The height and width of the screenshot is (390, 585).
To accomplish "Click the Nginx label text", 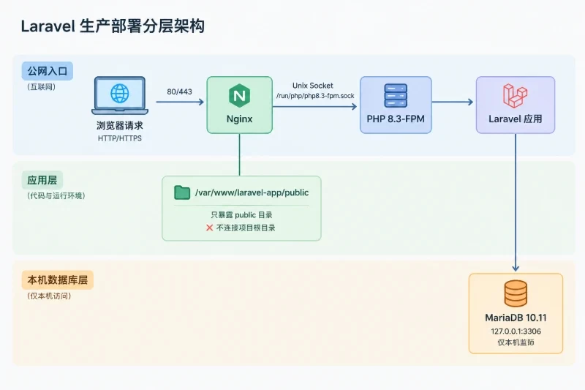I will coord(240,119).
